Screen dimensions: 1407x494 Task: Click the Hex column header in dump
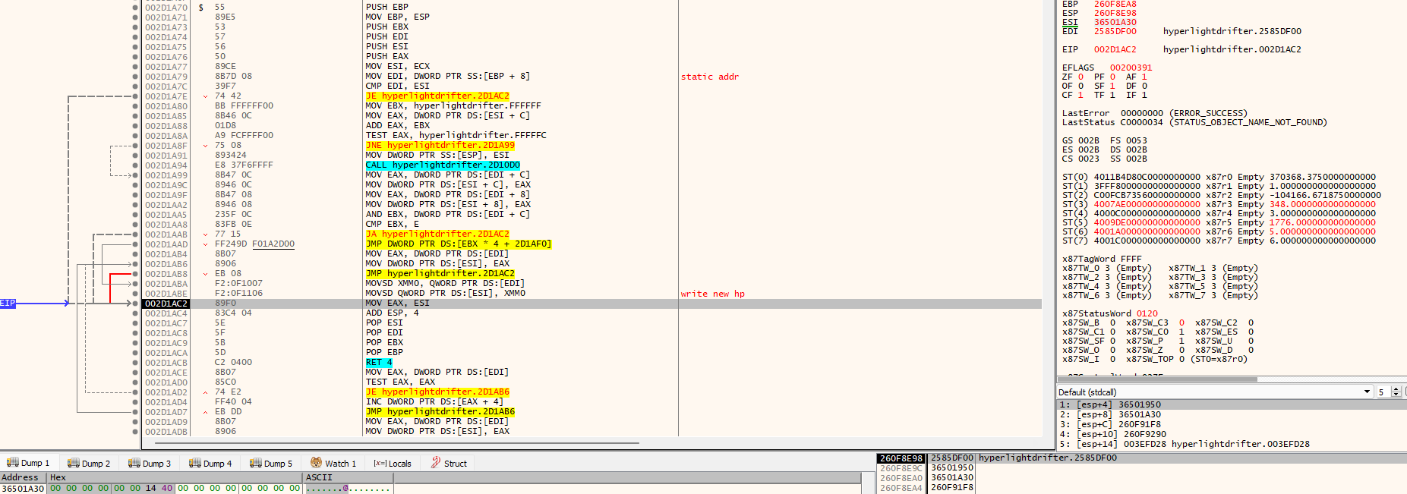coord(58,477)
